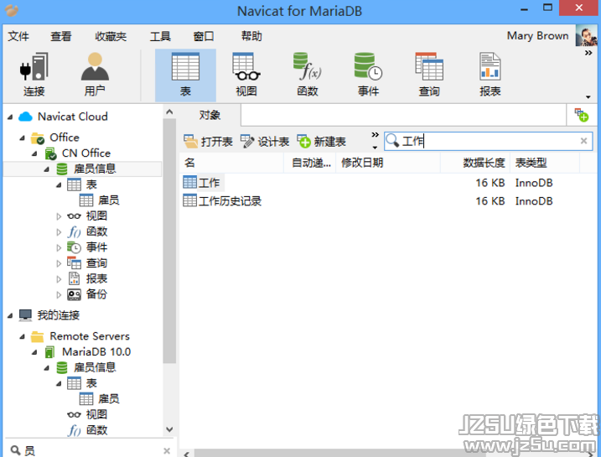Click the tree search field containing 员

(90, 450)
